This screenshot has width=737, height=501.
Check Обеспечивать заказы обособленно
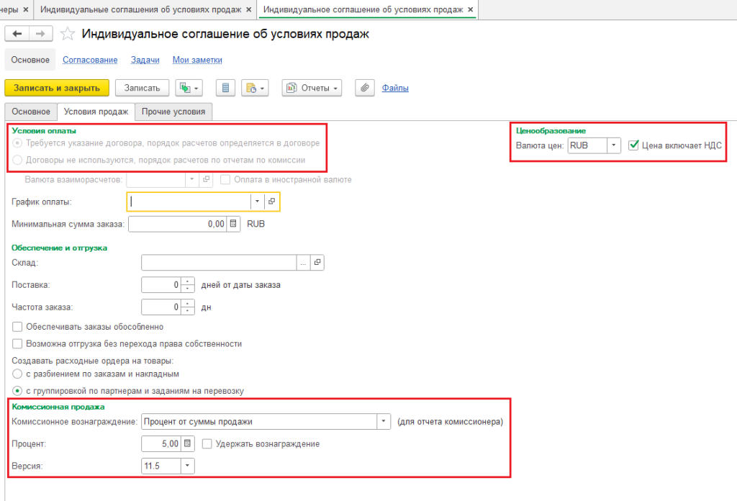pyautogui.click(x=17, y=327)
